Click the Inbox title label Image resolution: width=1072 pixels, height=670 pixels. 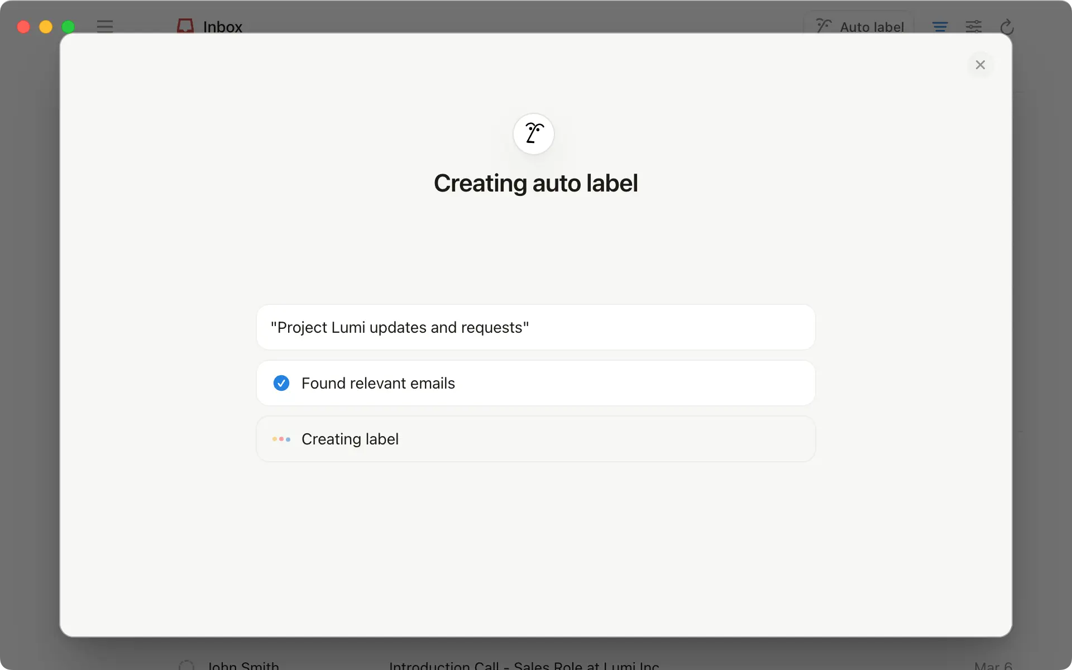tap(223, 26)
